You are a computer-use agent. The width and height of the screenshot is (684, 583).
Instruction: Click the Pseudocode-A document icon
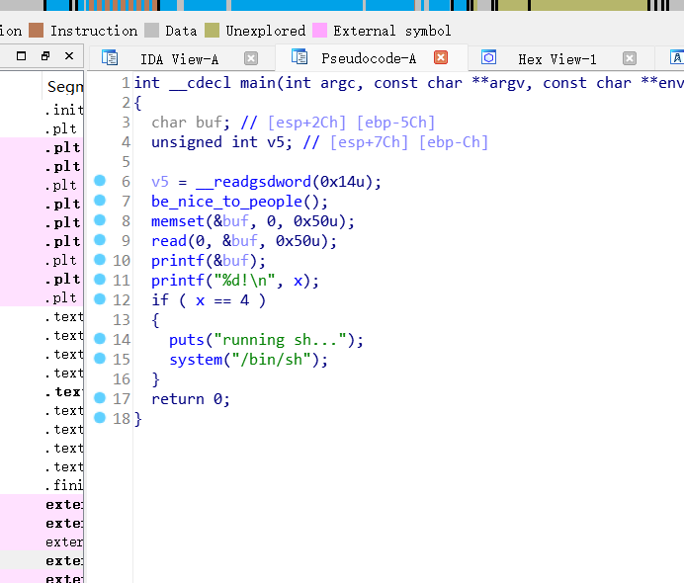pyautogui.click(x=299, y=56)
